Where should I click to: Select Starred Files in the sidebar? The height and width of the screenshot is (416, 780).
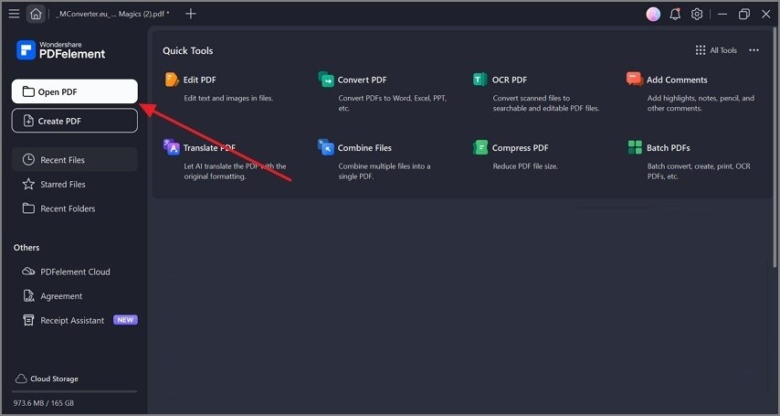[75, 184]
